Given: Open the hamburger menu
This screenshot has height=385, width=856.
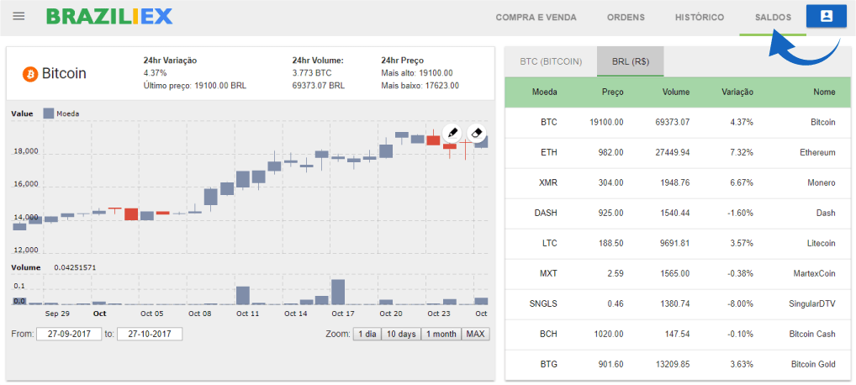Looking at the screenshot, I should [18, 17].
